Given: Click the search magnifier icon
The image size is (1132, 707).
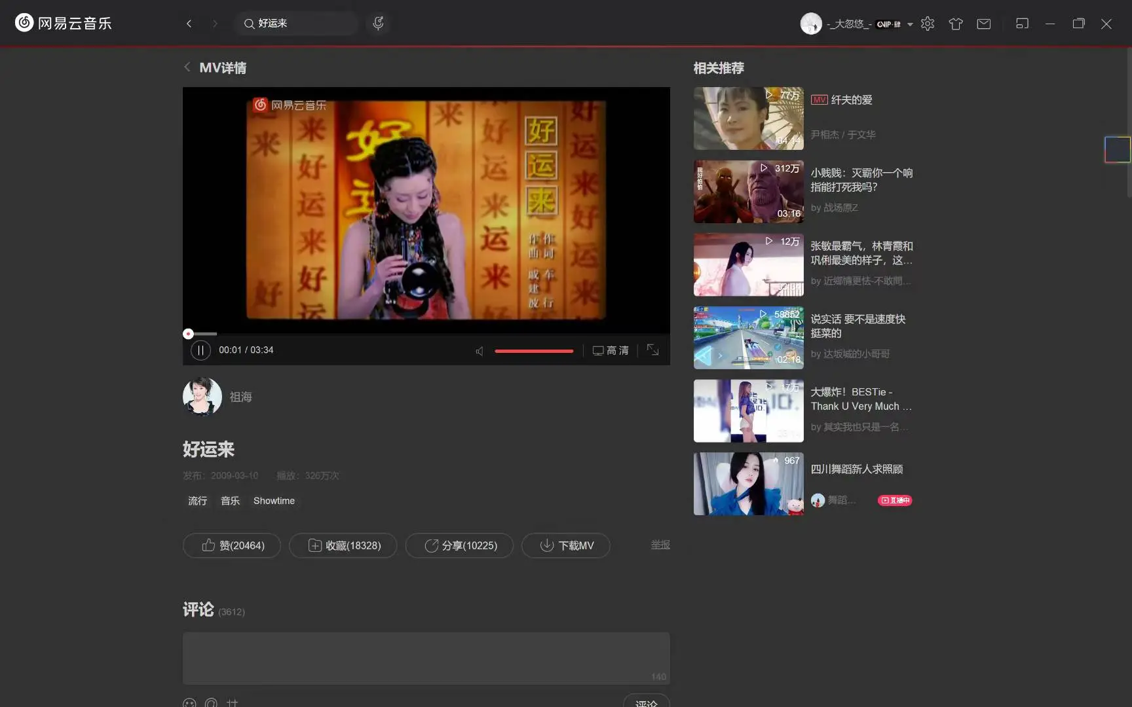Looking at the screenshot, I should click(x=249, y=24).
